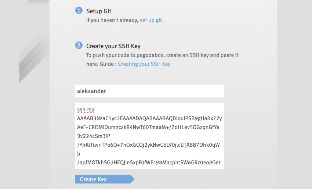Click the underlined "ssh-rsa" word

point(86,110)
